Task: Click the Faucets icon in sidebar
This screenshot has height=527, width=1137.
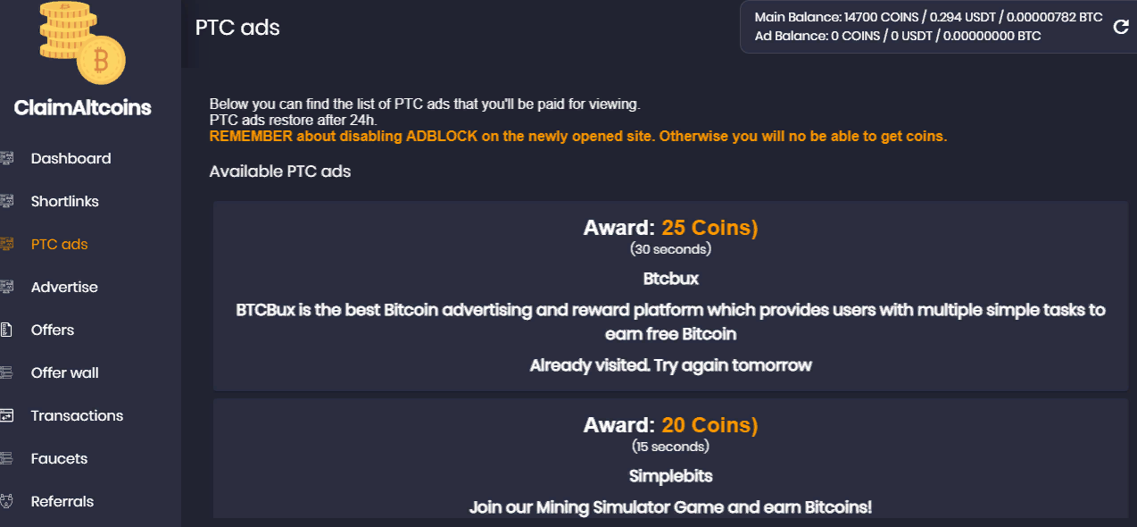Action: click(7, 459)
